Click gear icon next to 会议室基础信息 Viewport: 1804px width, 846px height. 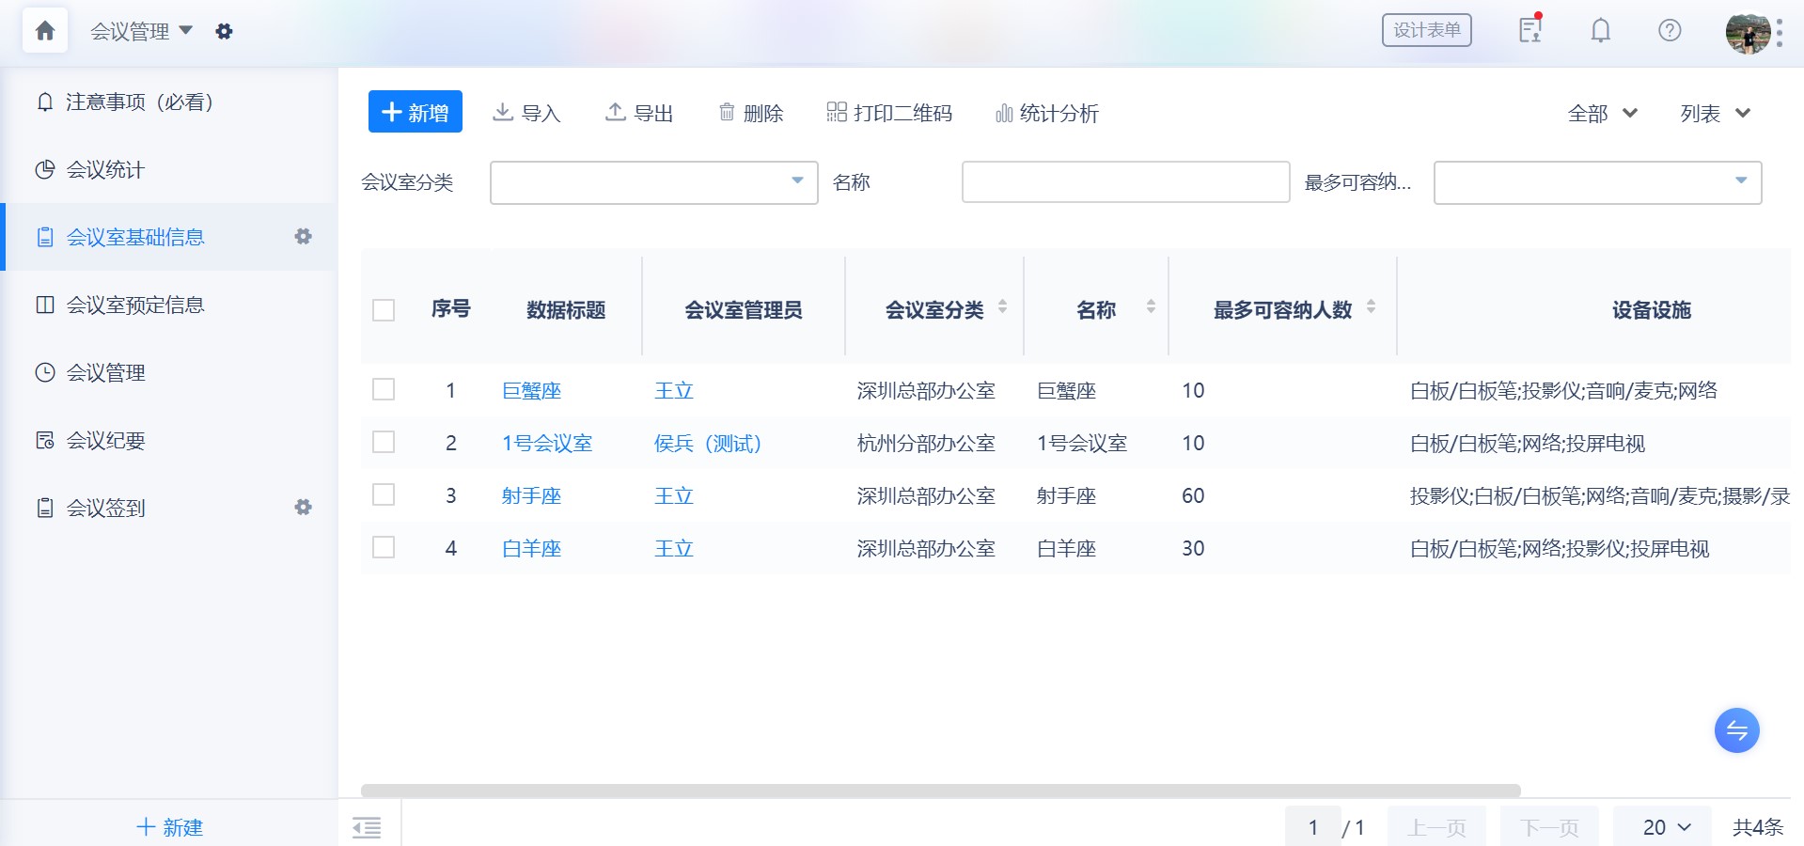pyautogui.click(x=303, y=237)
